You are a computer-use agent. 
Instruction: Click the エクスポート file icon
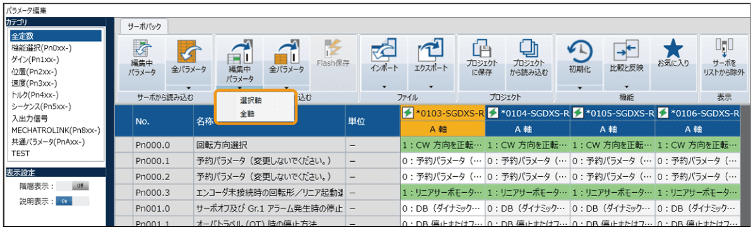tap(431, 50)
